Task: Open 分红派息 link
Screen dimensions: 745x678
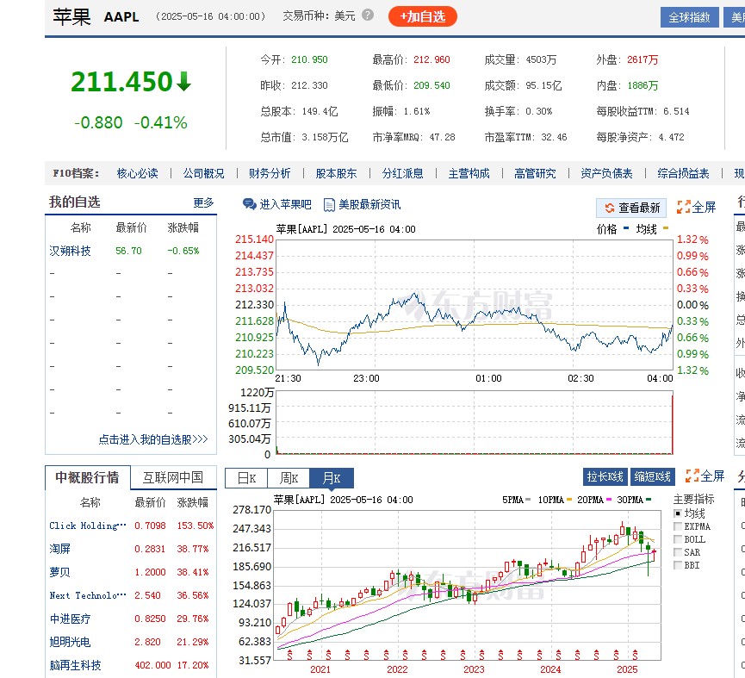Action: coord(402,173)
